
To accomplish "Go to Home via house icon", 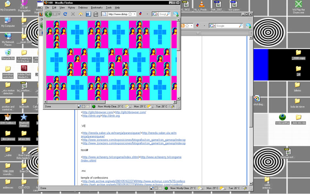I will (81, 14).
